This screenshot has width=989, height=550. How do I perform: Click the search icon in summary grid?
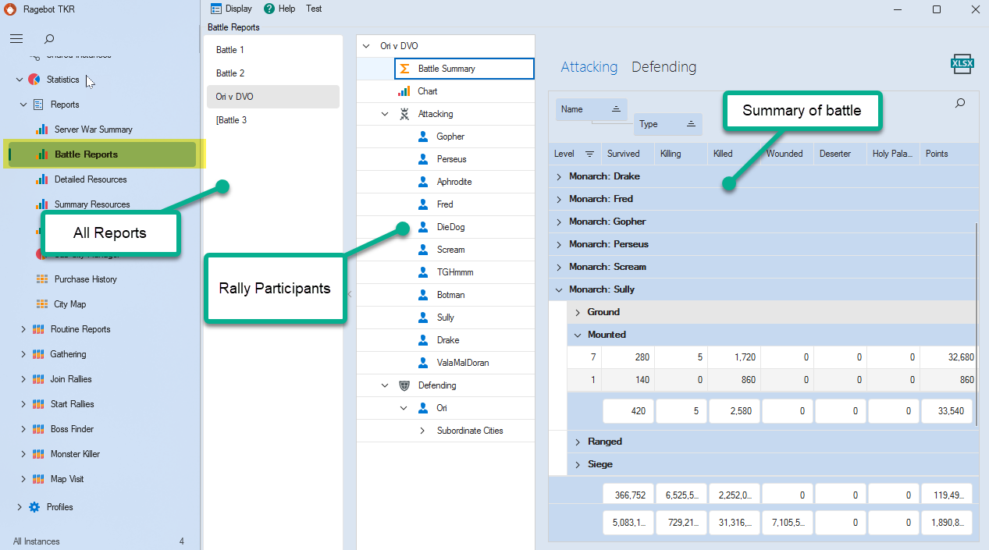coord(960,103)
